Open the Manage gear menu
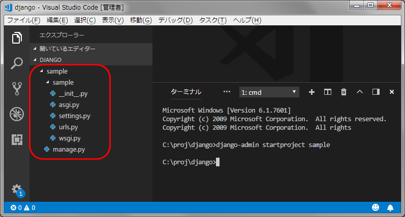The height and width of the screenshot is (217, 405). pyautogui.click(x=18, y=190)
